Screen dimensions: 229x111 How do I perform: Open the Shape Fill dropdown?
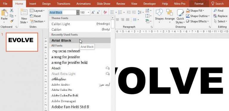tap(203, 11)
